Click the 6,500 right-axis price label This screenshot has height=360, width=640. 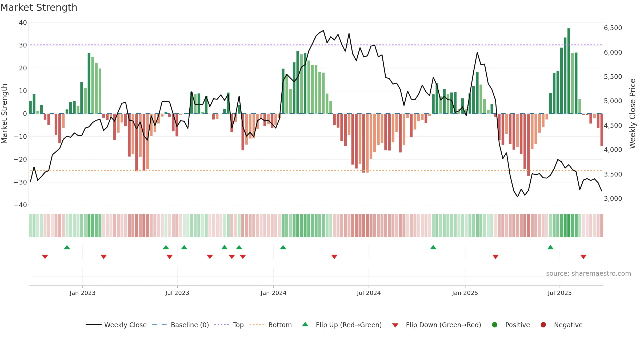613,28
